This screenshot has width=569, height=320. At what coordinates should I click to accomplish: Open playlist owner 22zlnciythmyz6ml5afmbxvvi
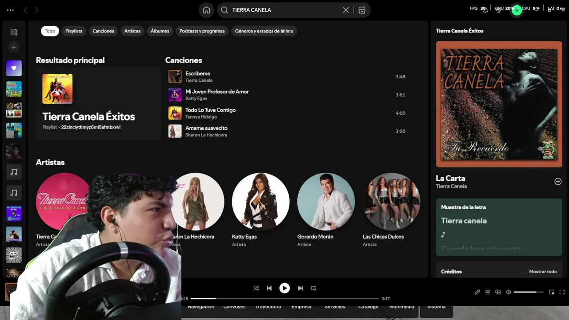click(x=91, y=127)
